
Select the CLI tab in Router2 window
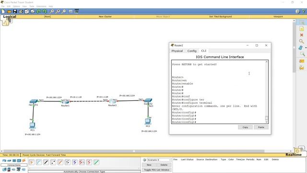click(x=203, y=51)
